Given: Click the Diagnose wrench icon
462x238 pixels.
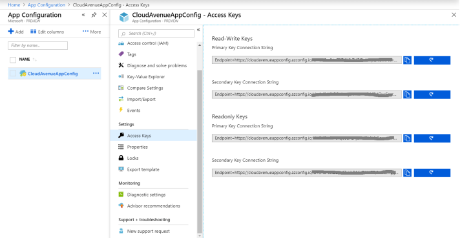Looking at the screenshot, I should tap(121, 65).
